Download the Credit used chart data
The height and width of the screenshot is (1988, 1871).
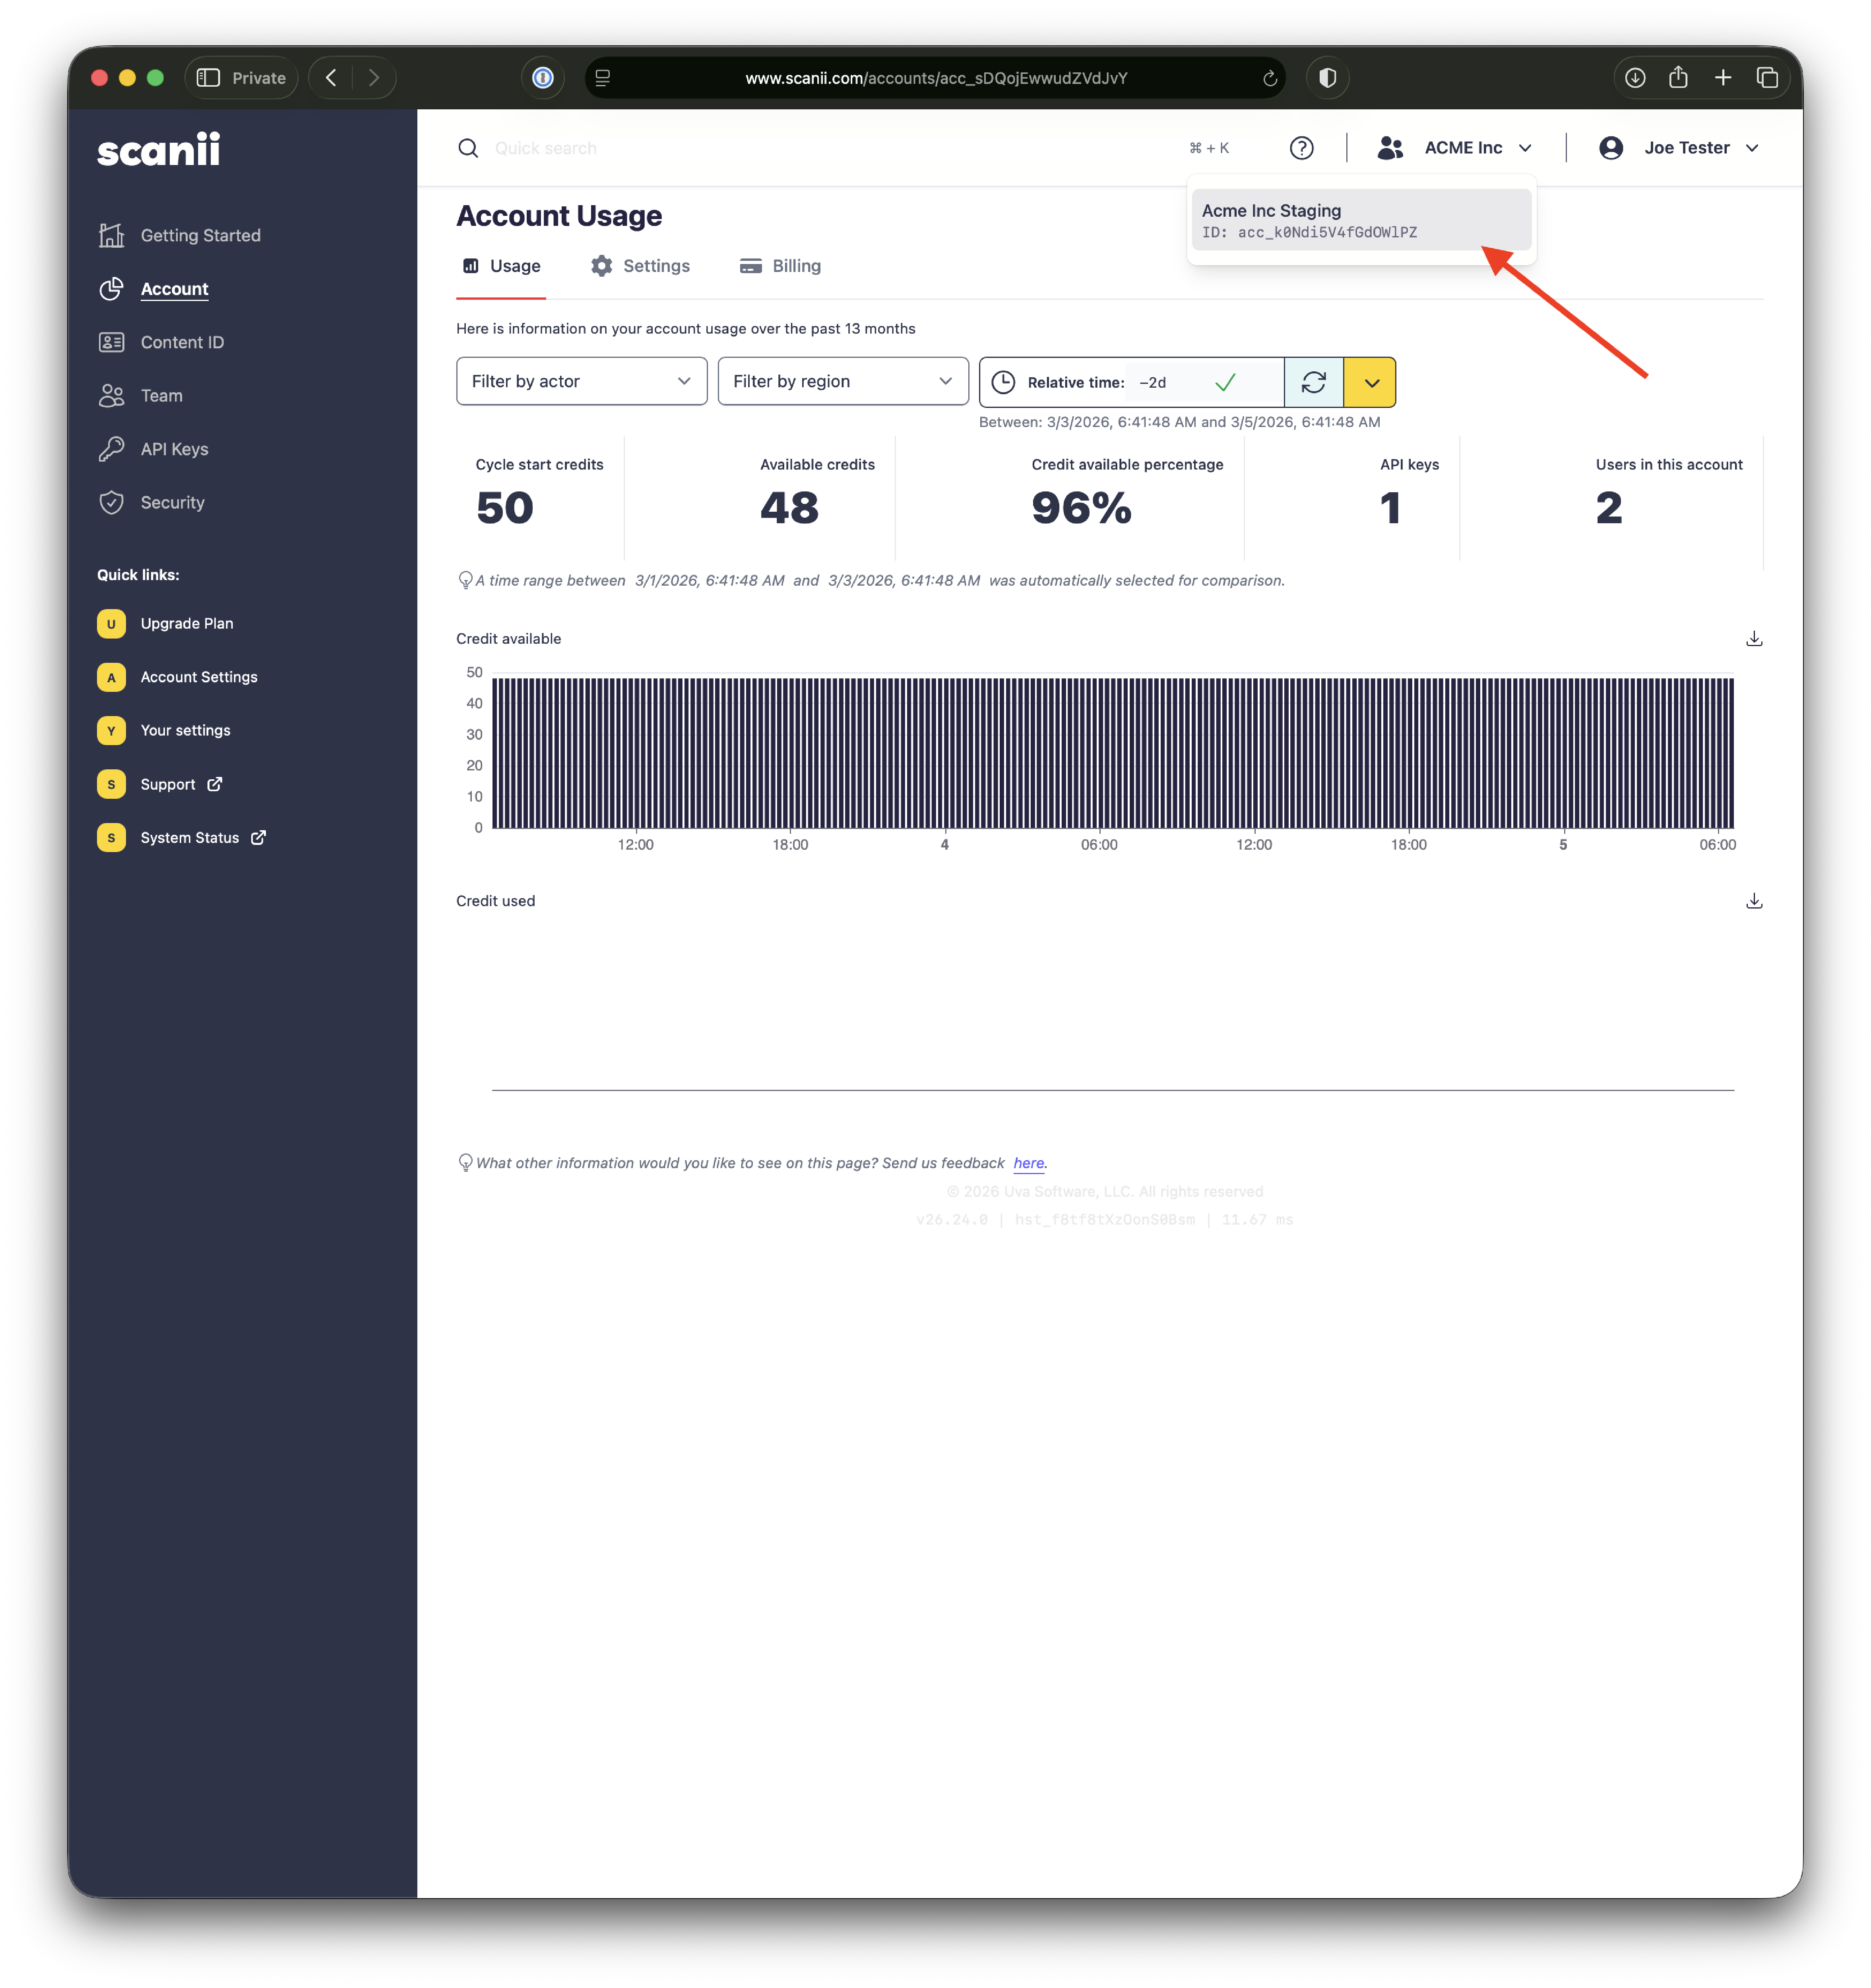(1753, 901)
